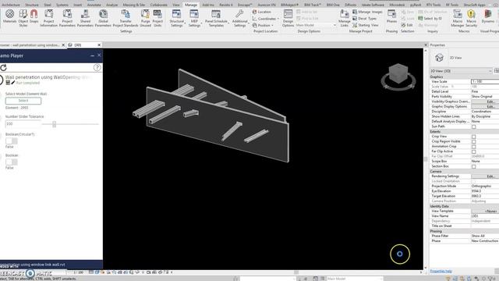Click Decal Types
The image size is (499, 281).
[x=364, y=19]
